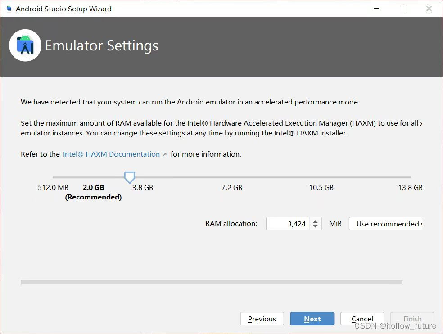Click the horizontal scrollbar at the bottom

[x=212, y=283]
